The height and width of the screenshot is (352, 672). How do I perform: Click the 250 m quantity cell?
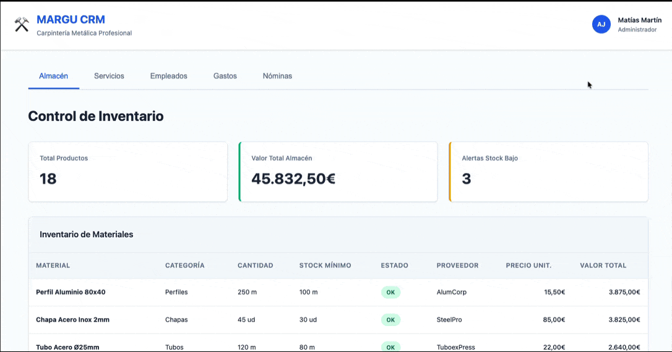pyautogui.click(x=248, y=292)
